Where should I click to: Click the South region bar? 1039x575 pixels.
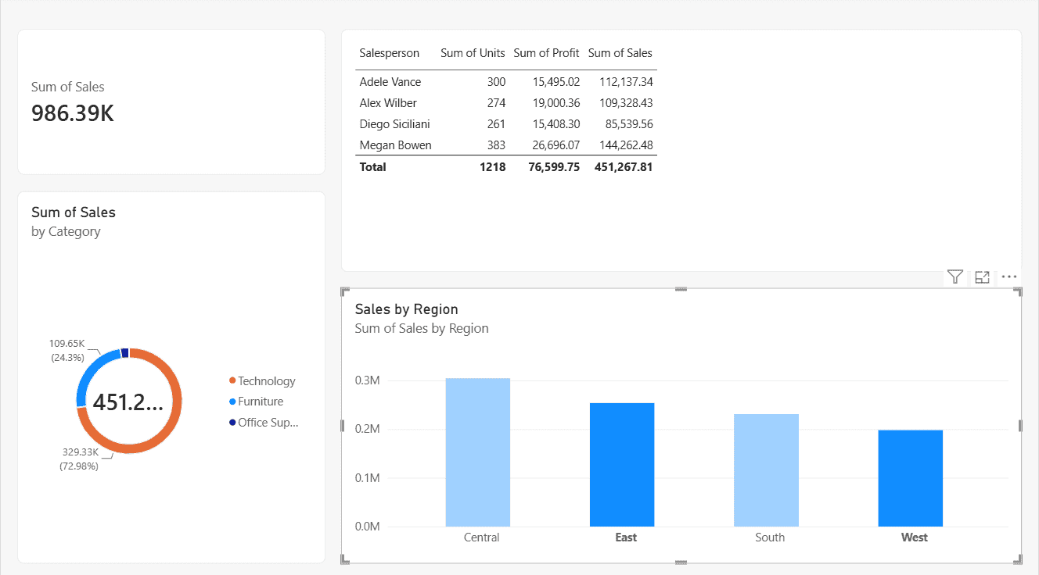point(766,470)
